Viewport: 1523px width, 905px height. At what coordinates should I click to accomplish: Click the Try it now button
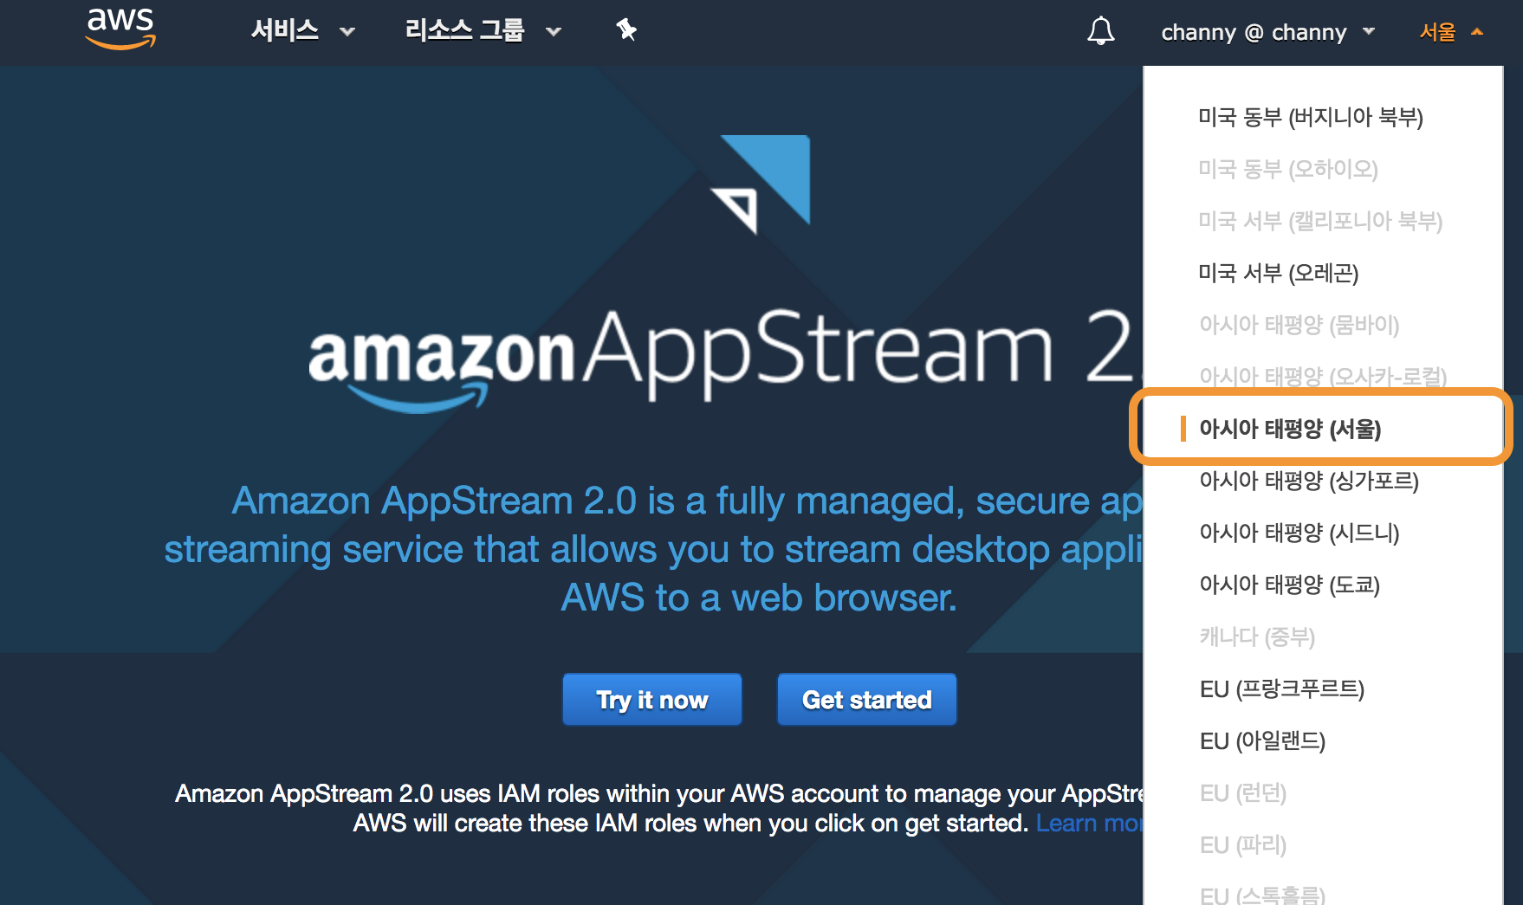[x=652, y=700]
